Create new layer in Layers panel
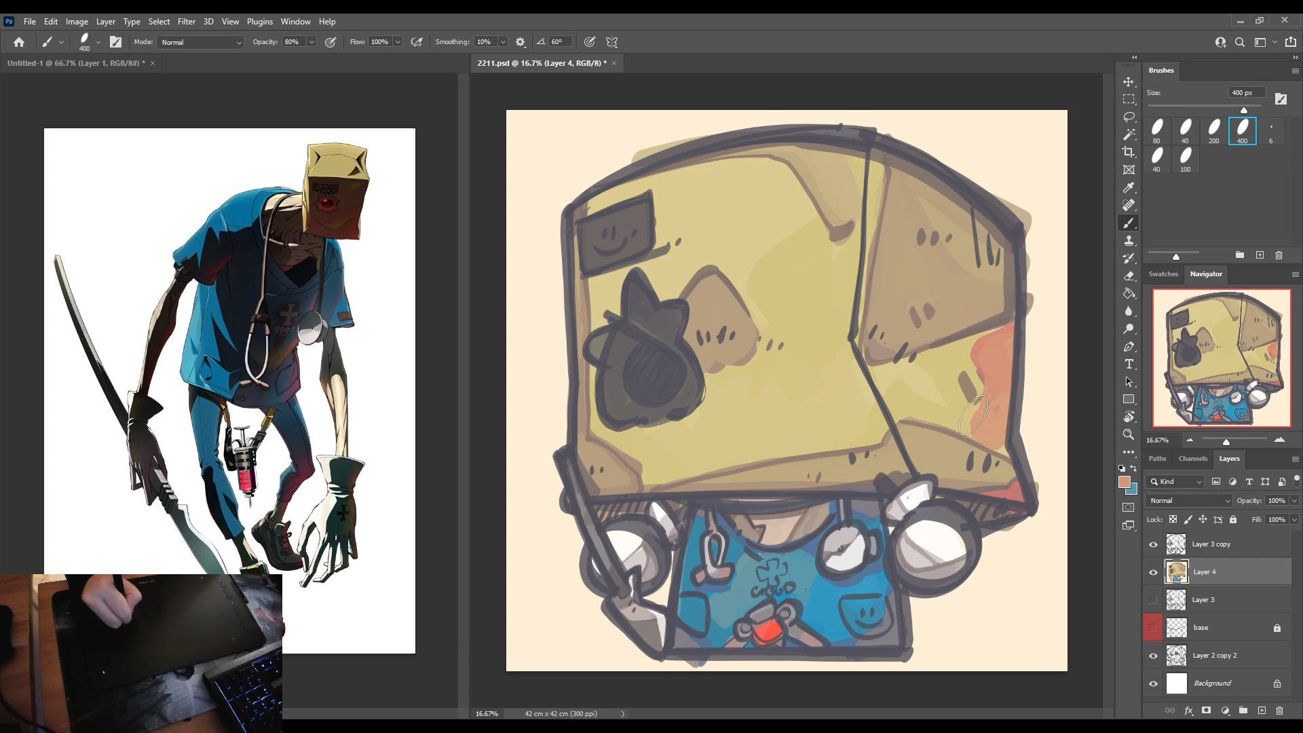This screenshot has height=733, width=1303. (1262, 711)
